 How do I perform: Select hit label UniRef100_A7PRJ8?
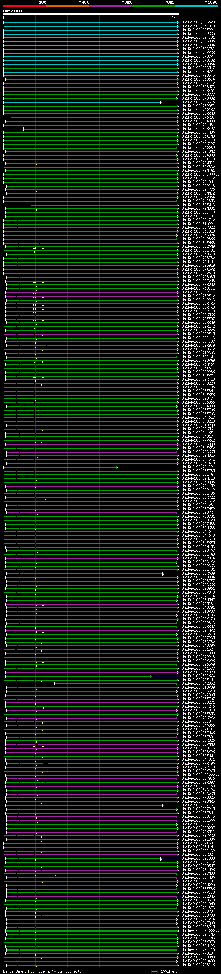[x=198, y=657]
